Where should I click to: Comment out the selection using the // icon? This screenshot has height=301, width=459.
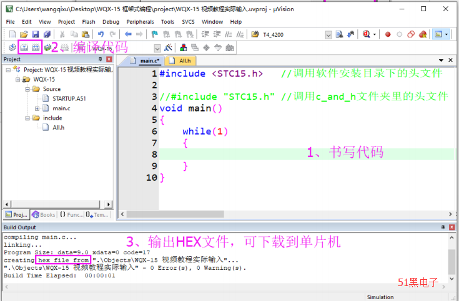[229, 34]
